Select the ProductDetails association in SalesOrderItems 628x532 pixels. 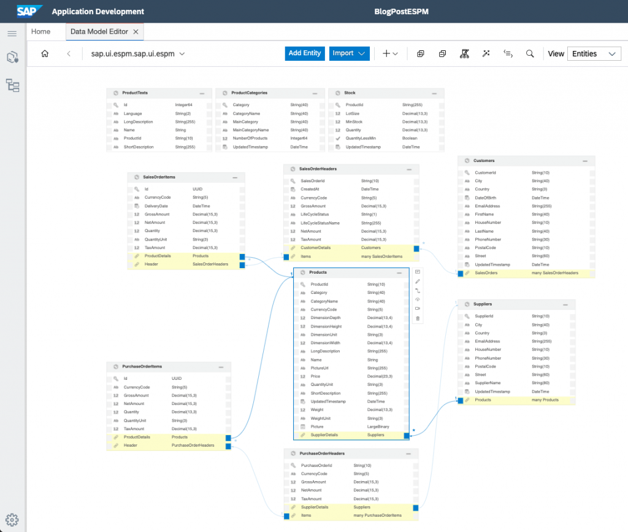point(186,256)
